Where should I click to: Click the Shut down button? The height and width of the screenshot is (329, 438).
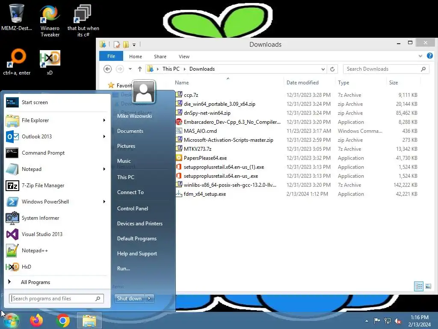pyautogui.click(x=129, y=299)
